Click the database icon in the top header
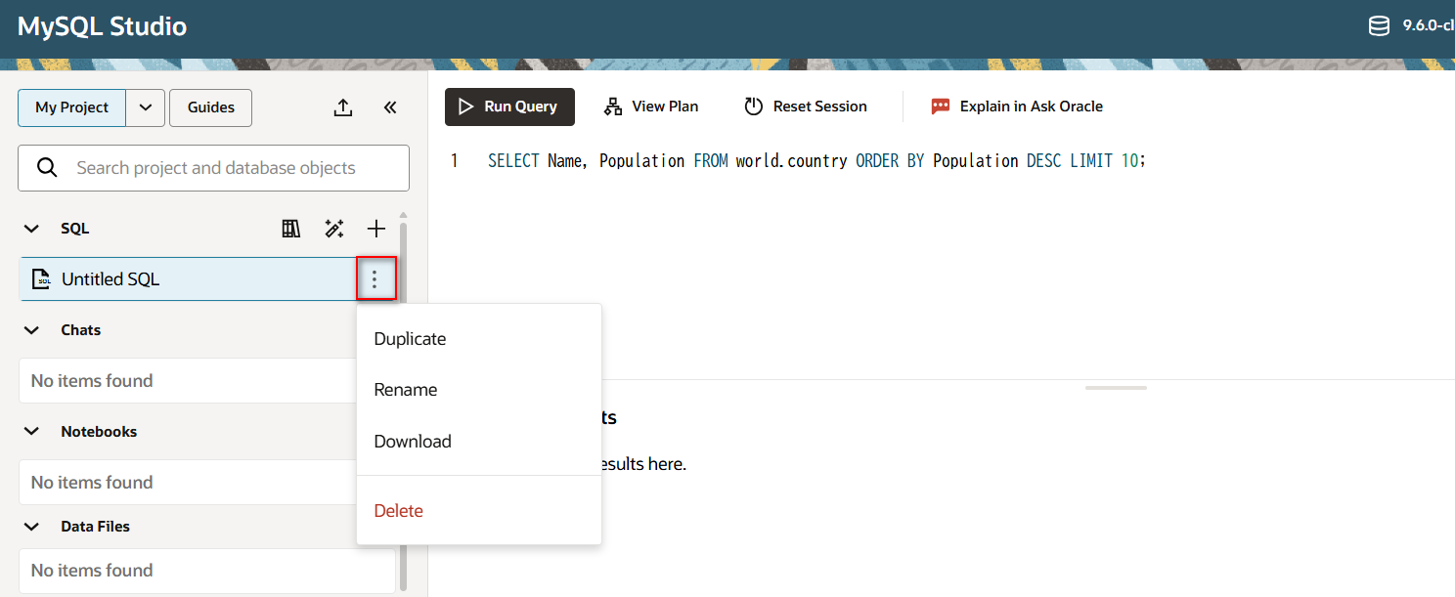The width and height of the screenshot is (1455, 597). pyautogui.click(x=1379, y=26)
